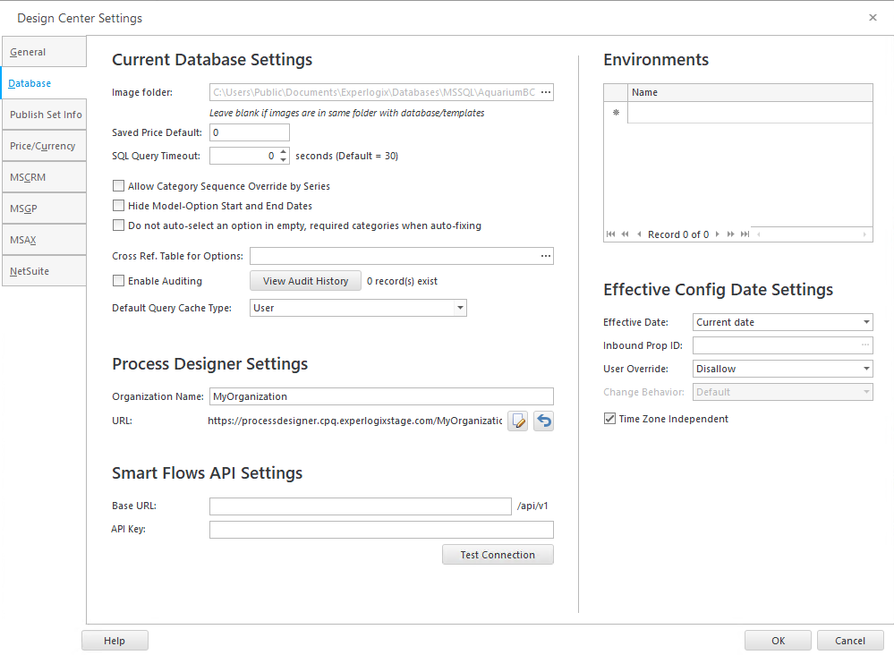
Task: Open the MSAX tab
Action: [x=44, y=240]
